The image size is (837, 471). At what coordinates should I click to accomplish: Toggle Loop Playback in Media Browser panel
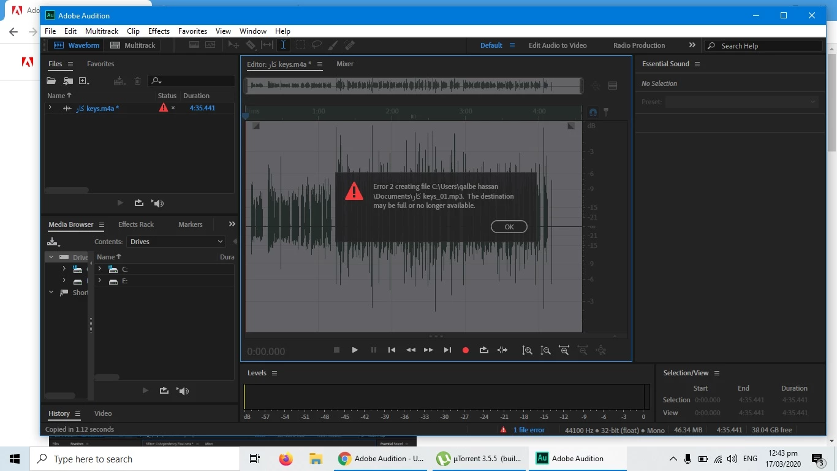pos(164,391)
